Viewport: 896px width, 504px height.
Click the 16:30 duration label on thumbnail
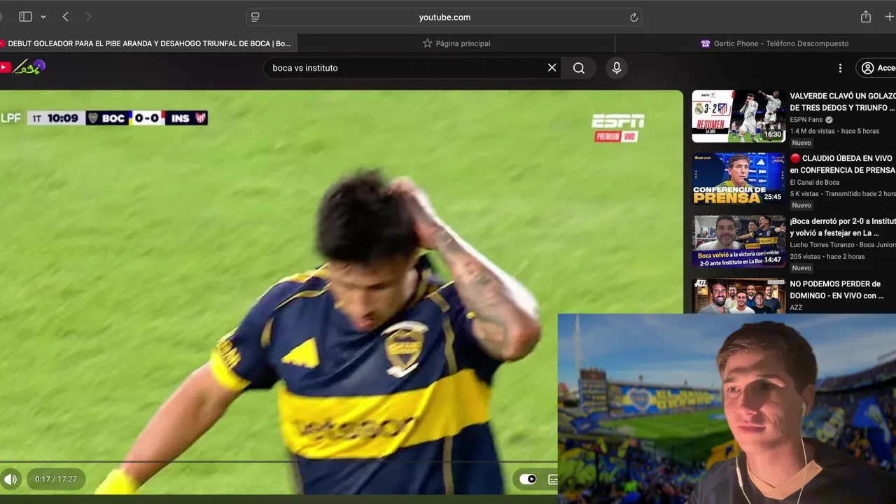click(772, 134)
